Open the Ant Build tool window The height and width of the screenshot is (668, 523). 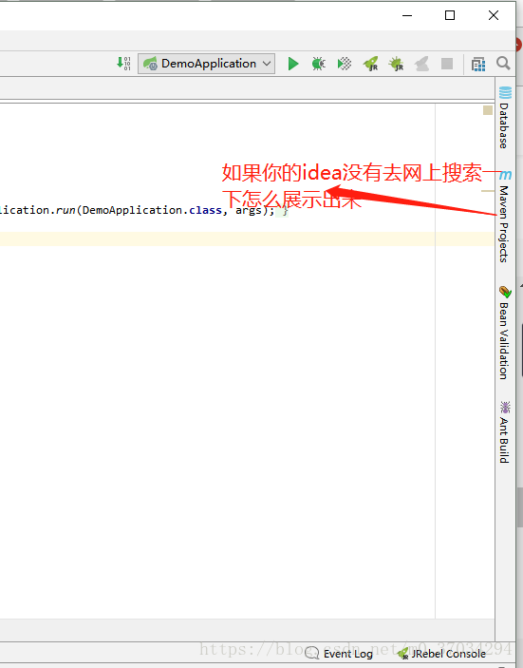[x=505, y=432]
